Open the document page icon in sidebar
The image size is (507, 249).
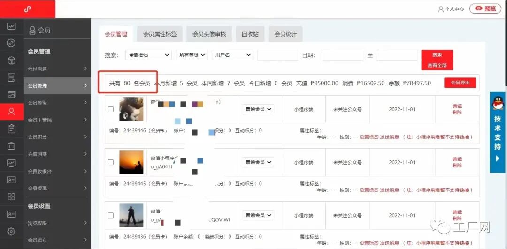[x=12, y=77]
